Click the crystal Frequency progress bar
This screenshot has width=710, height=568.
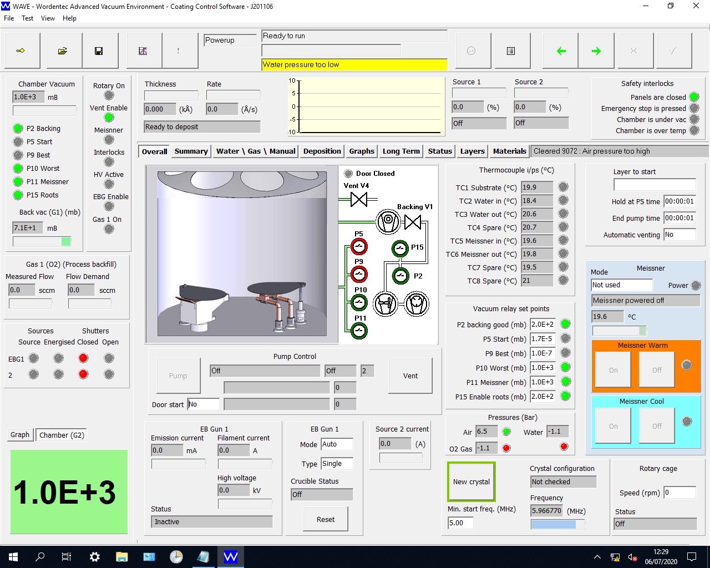557,524
